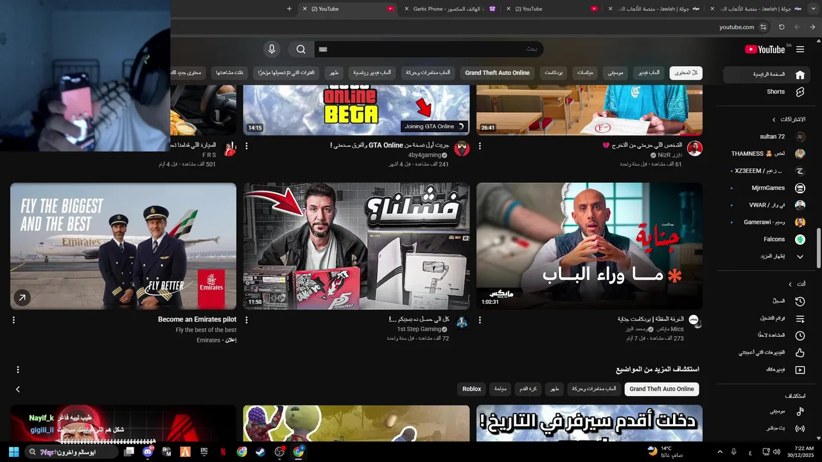Viewport: 822px width, 462px height.
Task: Show more topic chips with the arrow
Action: [x=18, y=389]
